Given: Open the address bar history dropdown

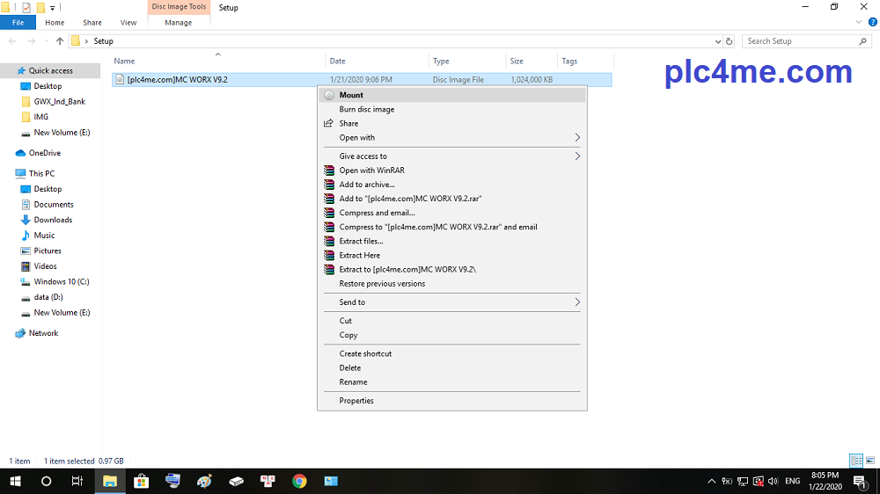Looking at the screenshot, I should (x=718, y=41).
